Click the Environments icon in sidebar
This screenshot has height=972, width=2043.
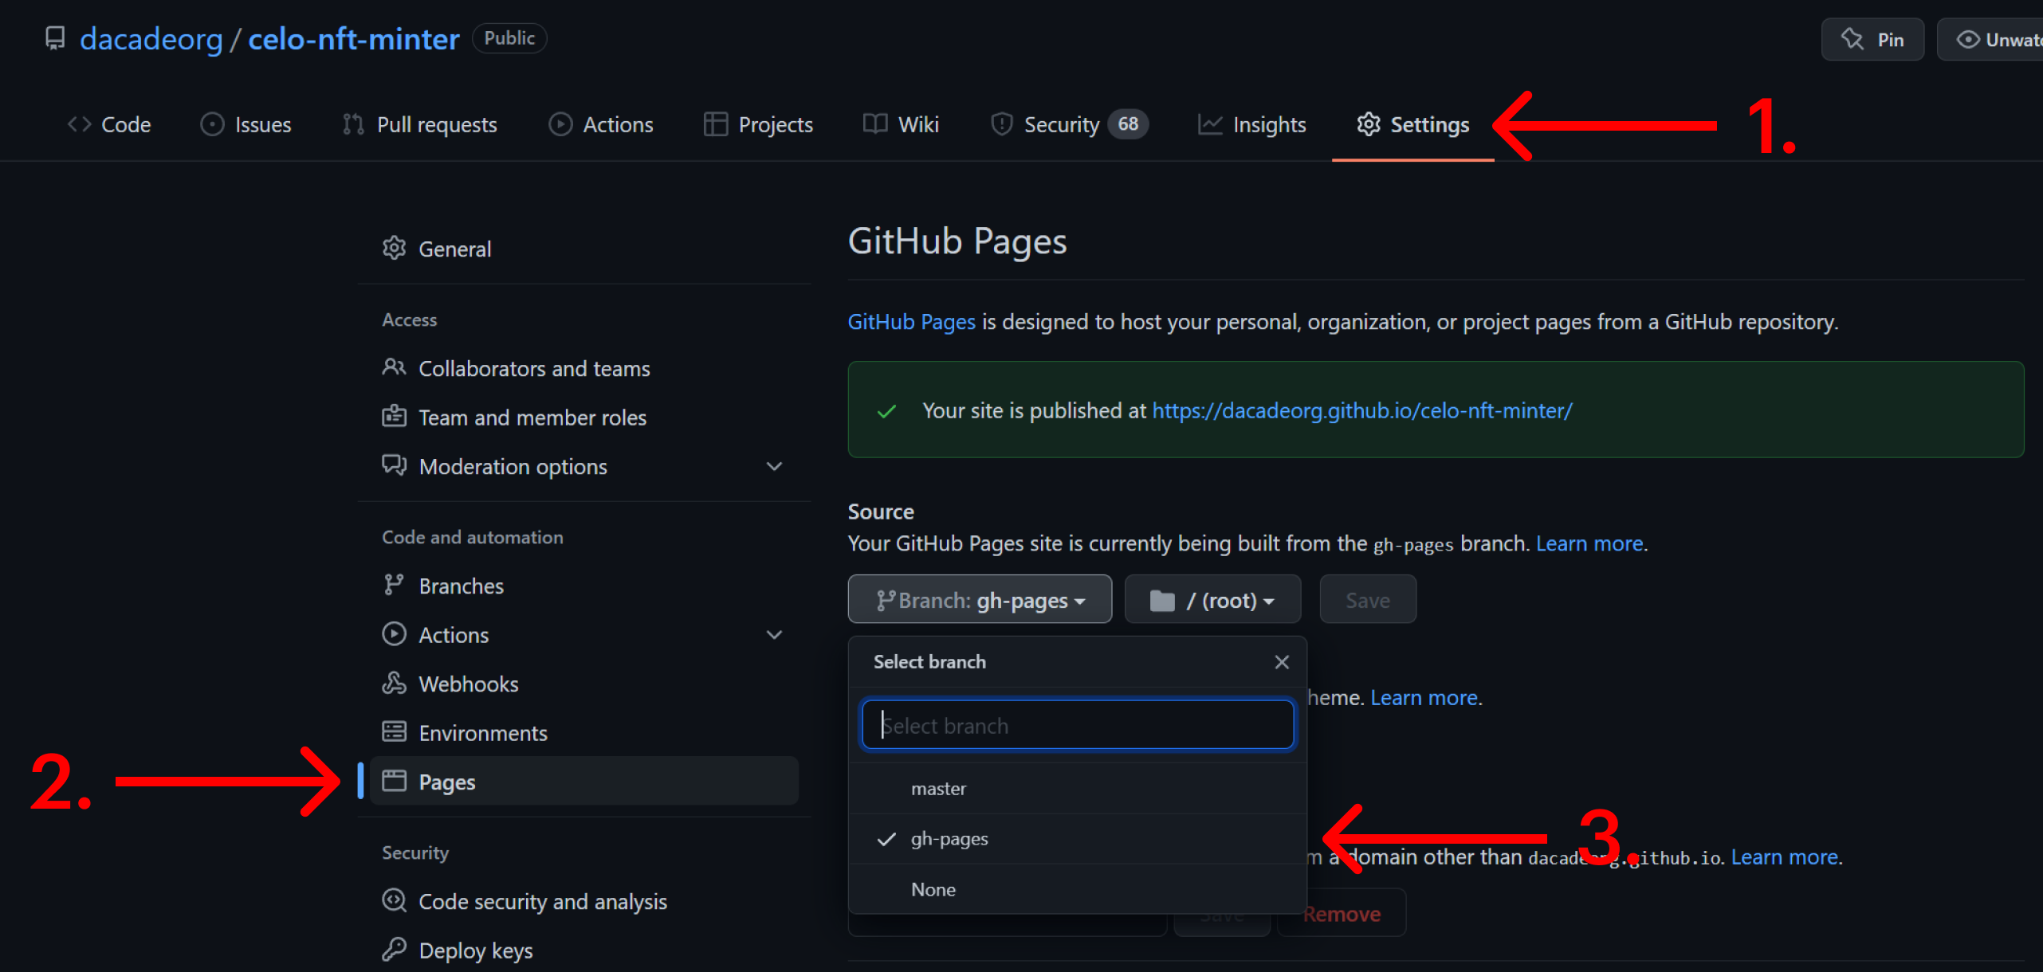tap(394, 732)
